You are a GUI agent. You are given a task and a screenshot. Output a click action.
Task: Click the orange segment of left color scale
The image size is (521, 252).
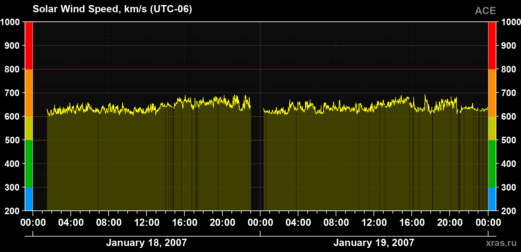pyautogui.click(x=29, y=93)
